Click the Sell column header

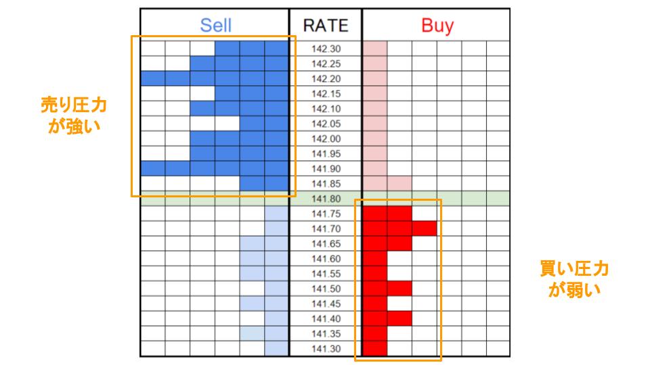click(x=215, y=25)
